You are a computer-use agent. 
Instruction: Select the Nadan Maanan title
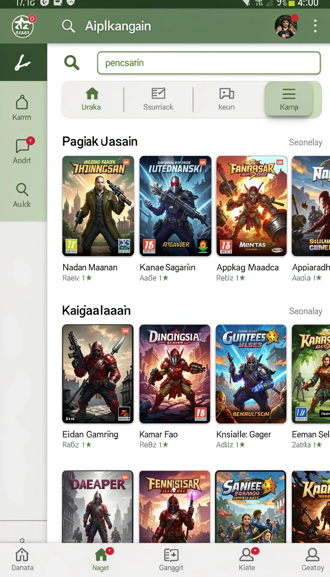90,267
